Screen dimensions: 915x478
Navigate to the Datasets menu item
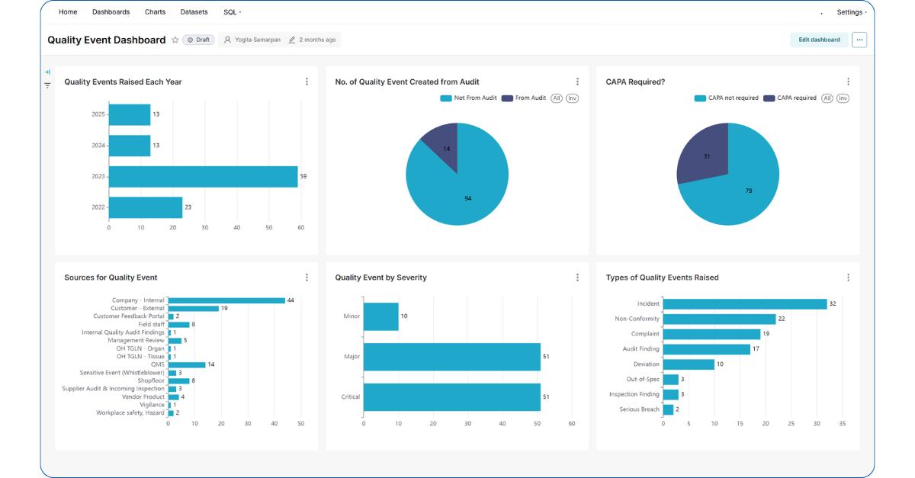point(194,11)
